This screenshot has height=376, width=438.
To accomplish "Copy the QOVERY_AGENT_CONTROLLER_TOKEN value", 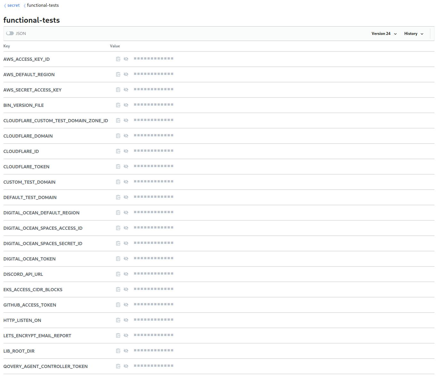I will [118, 366].
